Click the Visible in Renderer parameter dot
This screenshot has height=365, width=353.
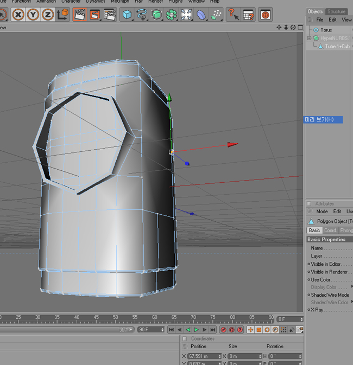308,272
